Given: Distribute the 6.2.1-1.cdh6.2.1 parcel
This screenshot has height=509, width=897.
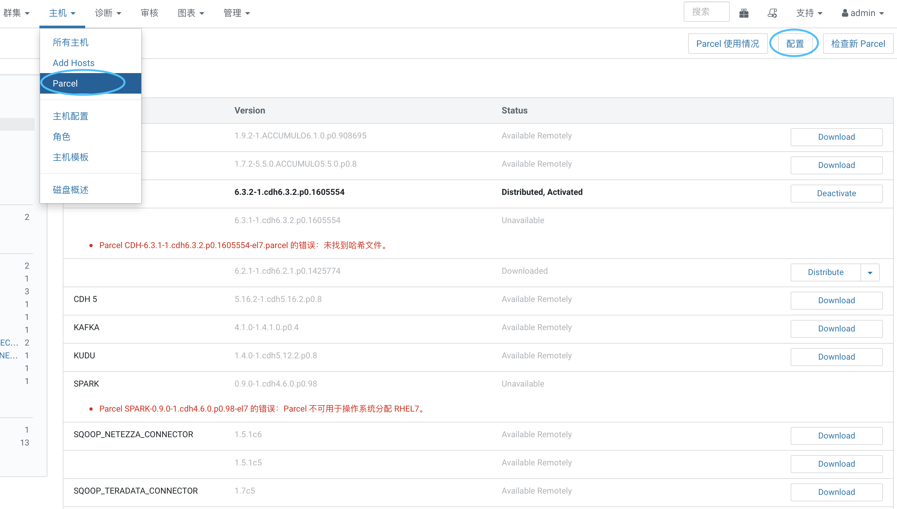Looking at the screenshot, I should (x=825, y=272).
